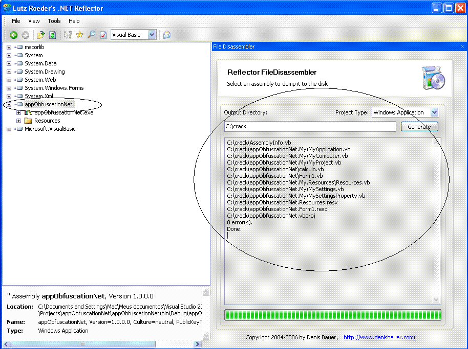Select the System.Xml tree item
Image resolution: width=468 pixels, height=349 pixels.
(x=39, y=96)
